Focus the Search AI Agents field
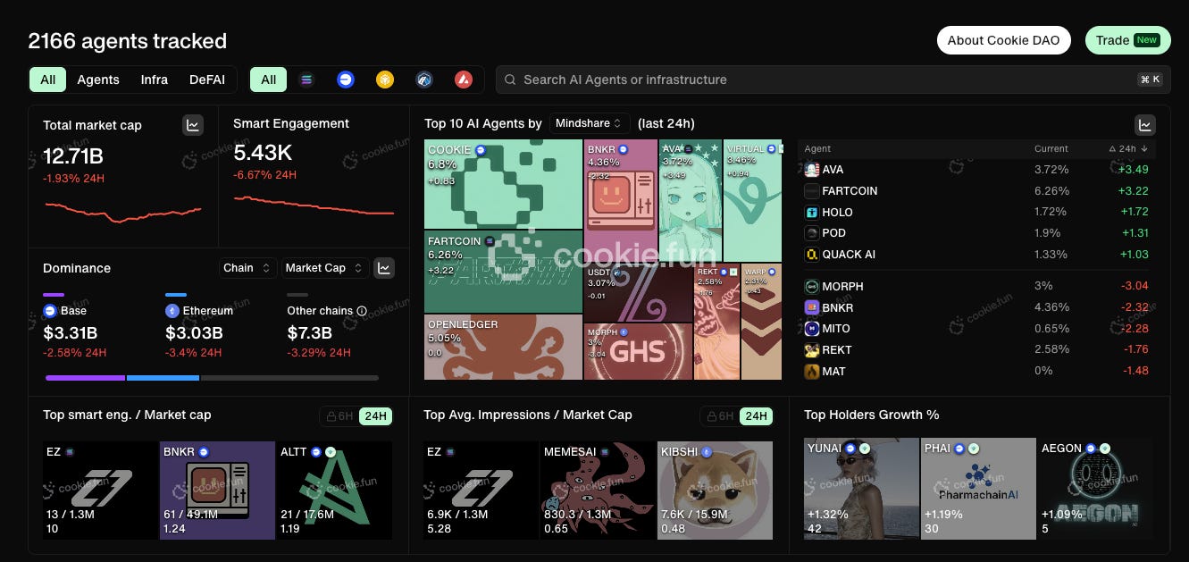Screen dimensions: 1189x562 pos(833,80)
